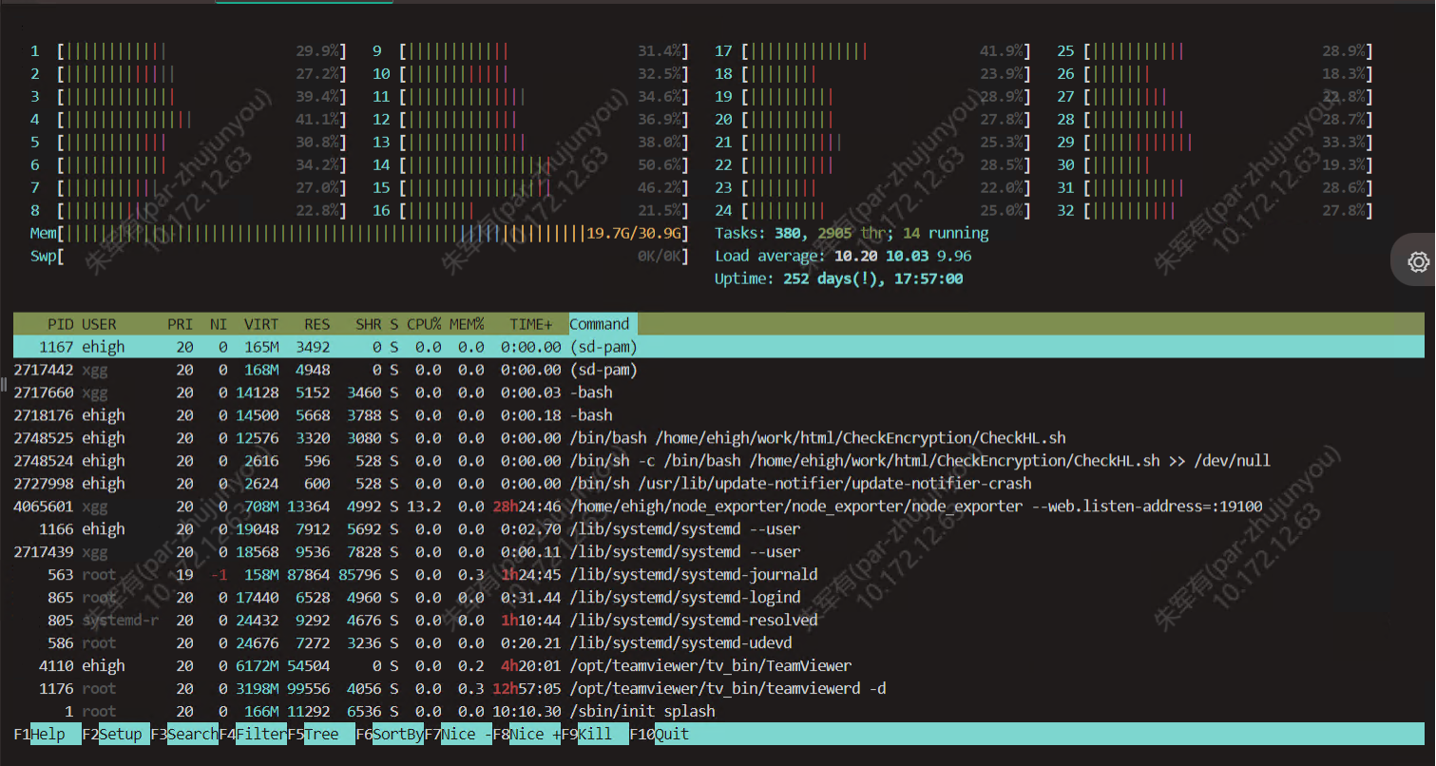Click CPU 26 meter showing 18.3%

point(1215,74)
